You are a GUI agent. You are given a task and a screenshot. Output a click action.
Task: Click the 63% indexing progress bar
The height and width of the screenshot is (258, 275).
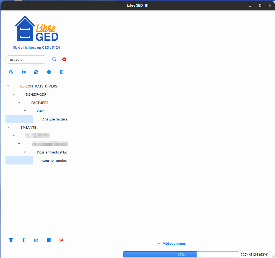click(181, 254)
